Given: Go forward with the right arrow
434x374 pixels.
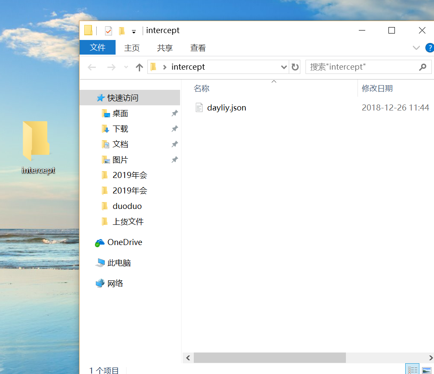Looking at the screenshot, I should click(111, 67).
